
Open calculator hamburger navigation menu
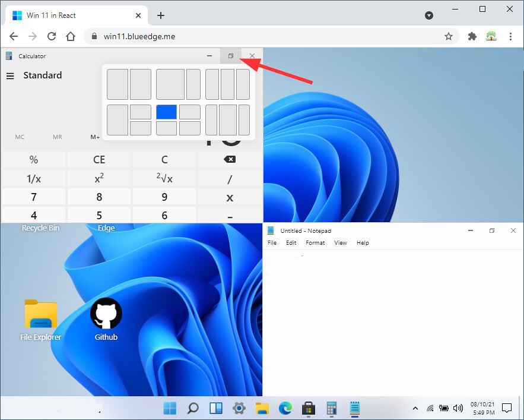10,76
